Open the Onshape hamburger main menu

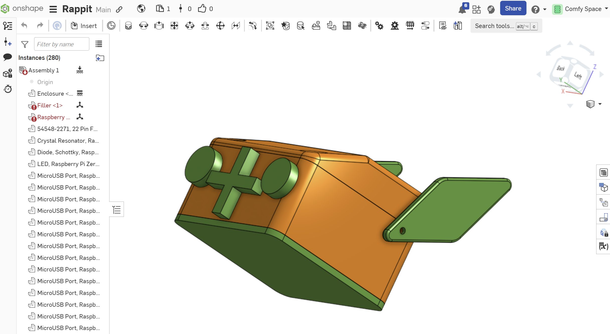(x=53, y=9)
